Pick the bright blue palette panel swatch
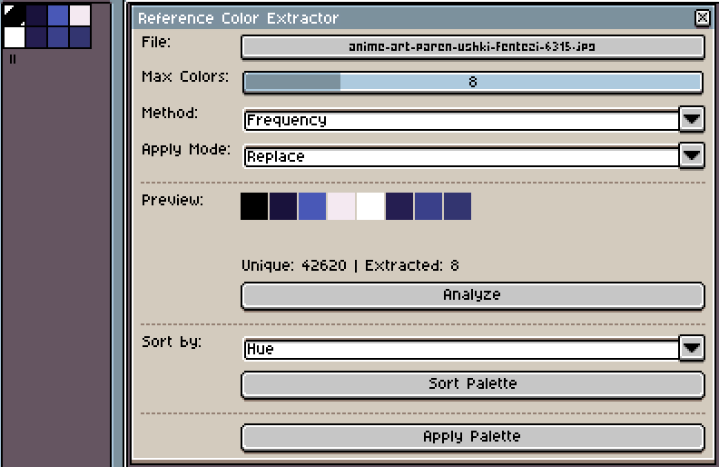 (58, 15)
